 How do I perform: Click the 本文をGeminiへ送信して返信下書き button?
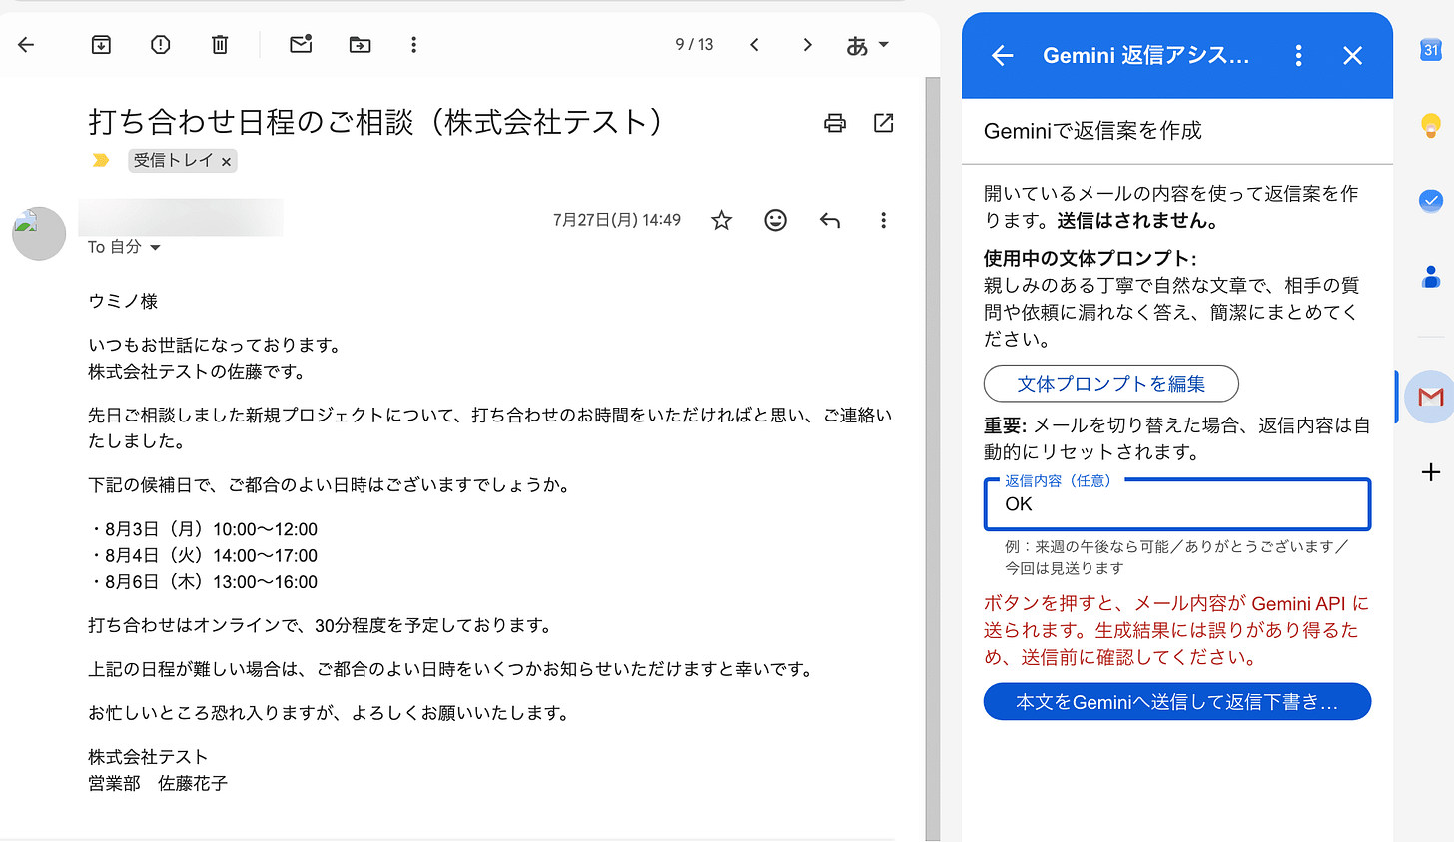click(1177, 702)
